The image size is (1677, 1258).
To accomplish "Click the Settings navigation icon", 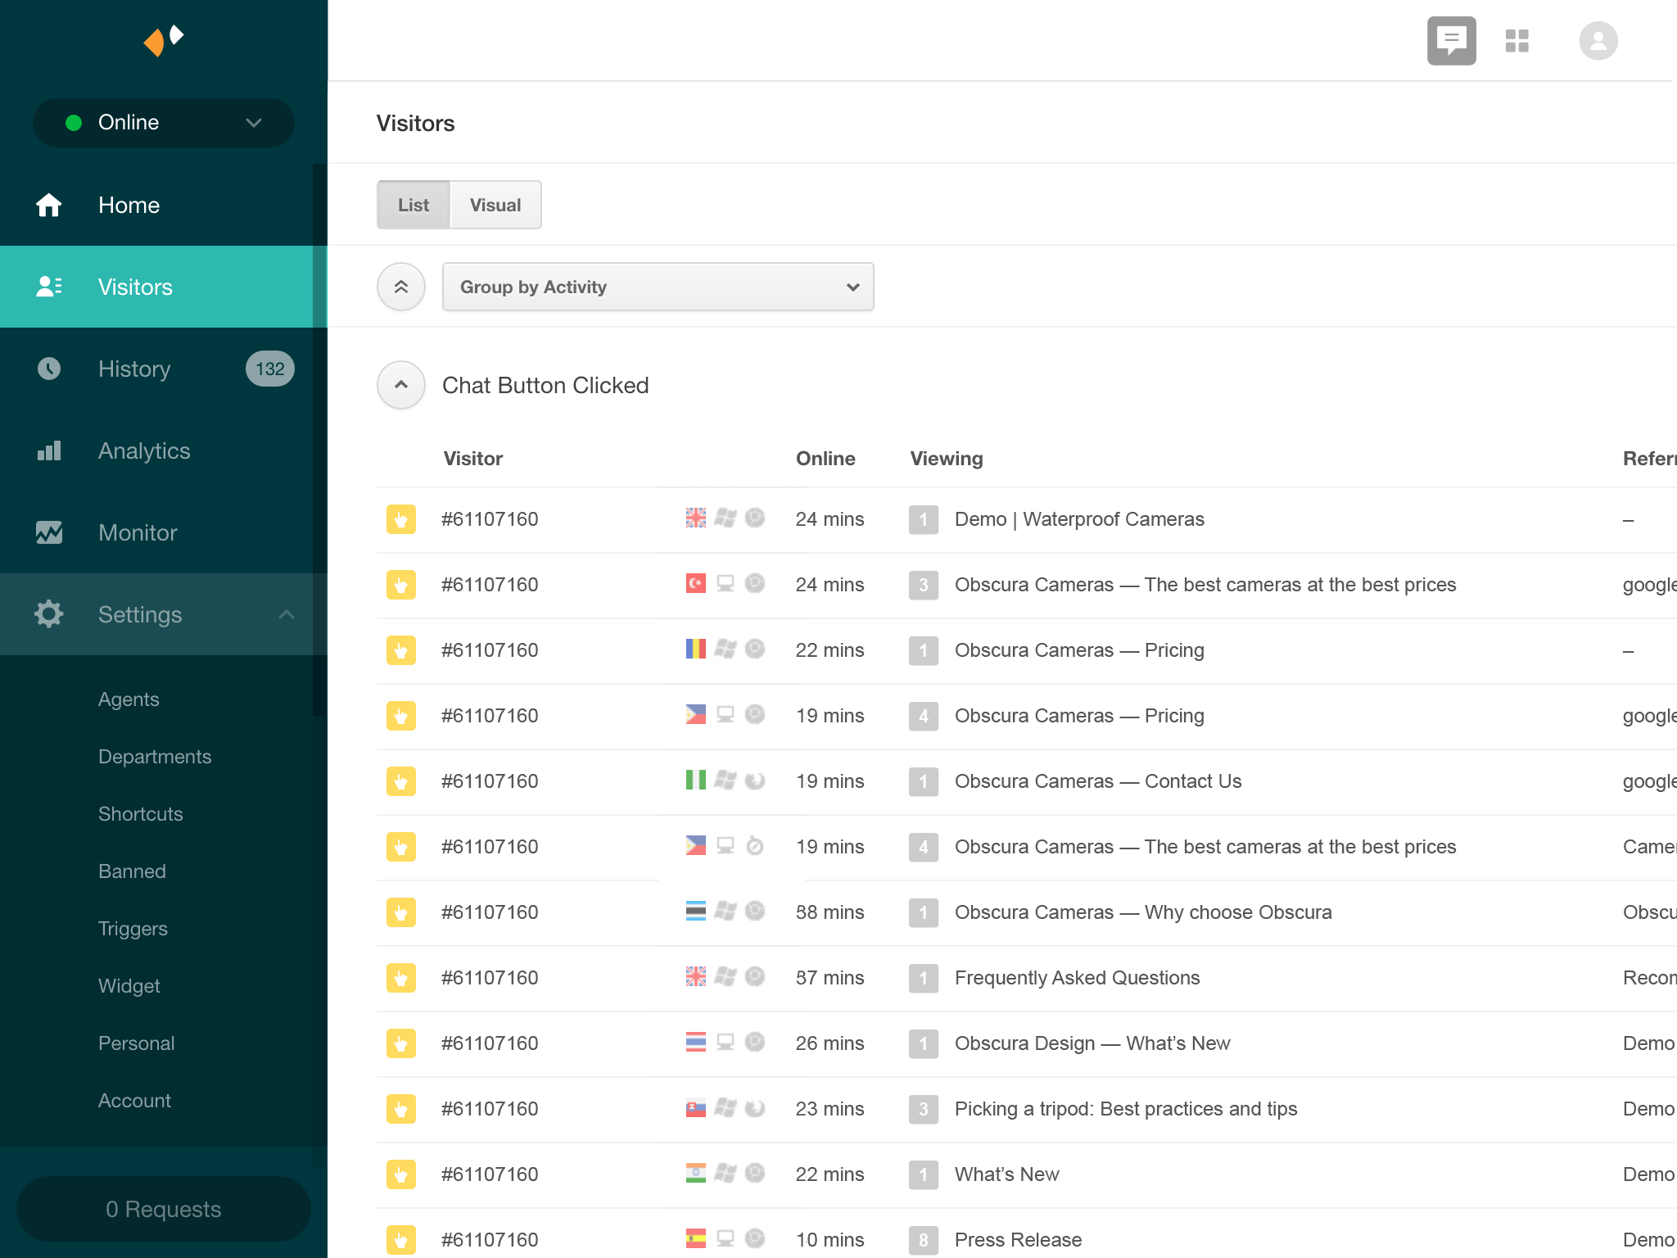I will click(x=49, y=614).
